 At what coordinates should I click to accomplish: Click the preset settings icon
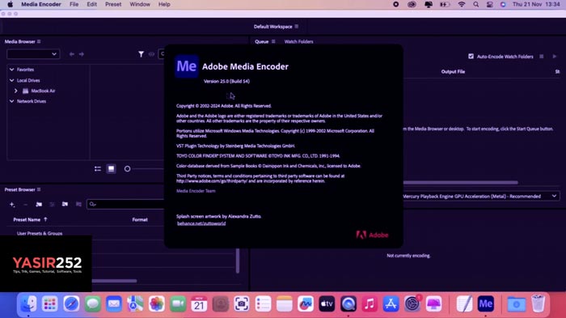(52, 205)
